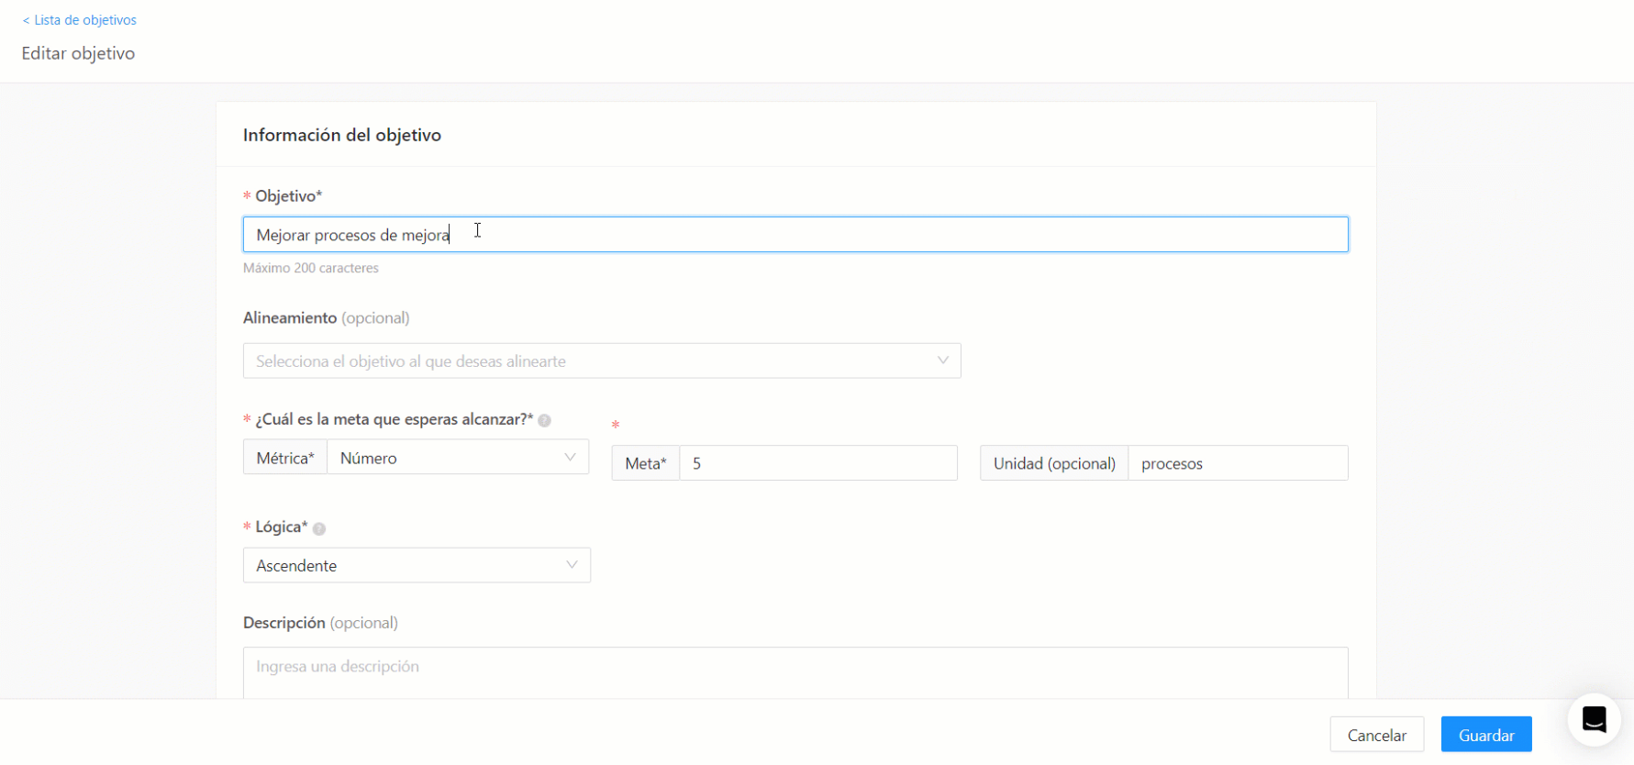Screen dimensions: 1634x765
Task: Click 'Información del objetivo' section title
Action: pos(342,135)
